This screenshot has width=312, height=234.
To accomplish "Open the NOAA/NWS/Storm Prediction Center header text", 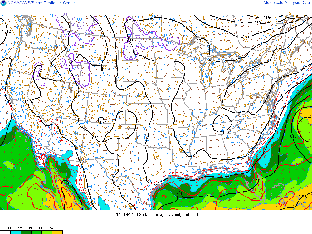I will coord(41,3).
